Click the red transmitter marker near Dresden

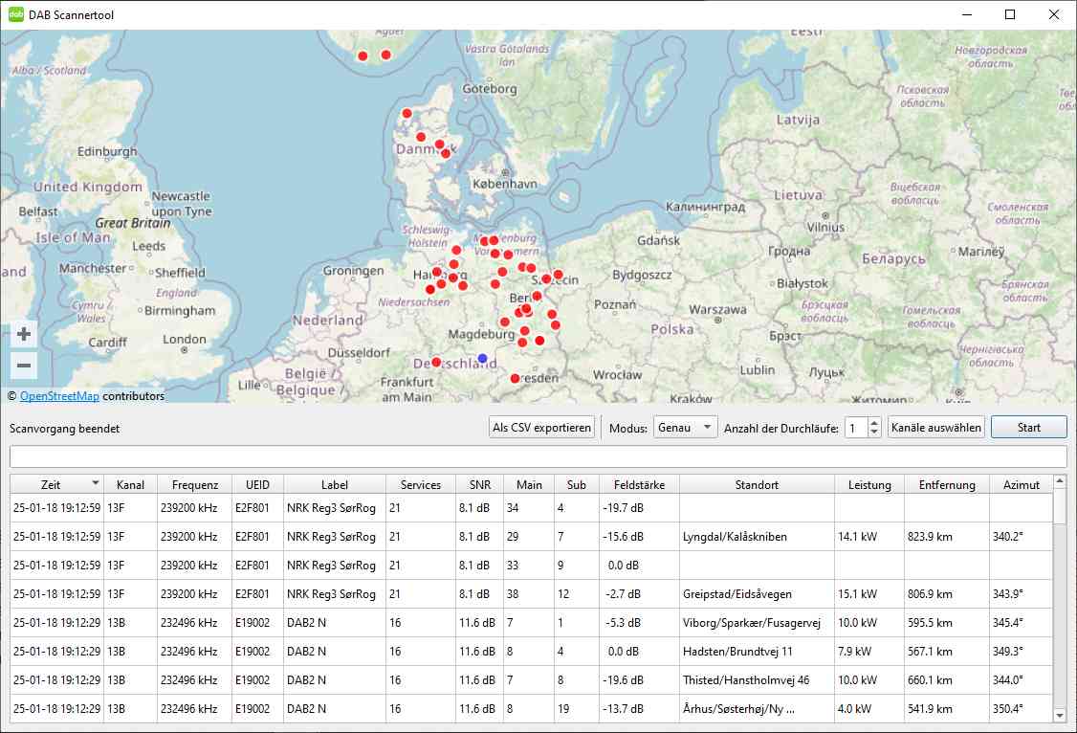pyautogui.click(x=515, y=379)
